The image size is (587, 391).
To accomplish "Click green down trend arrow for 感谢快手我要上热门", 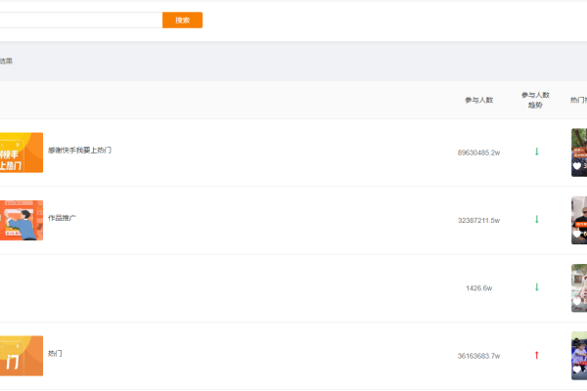I will pos(536,152).
